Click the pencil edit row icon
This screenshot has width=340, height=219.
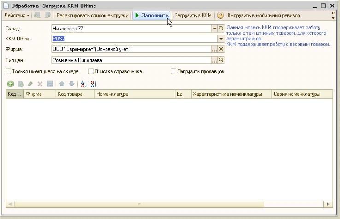30,84
